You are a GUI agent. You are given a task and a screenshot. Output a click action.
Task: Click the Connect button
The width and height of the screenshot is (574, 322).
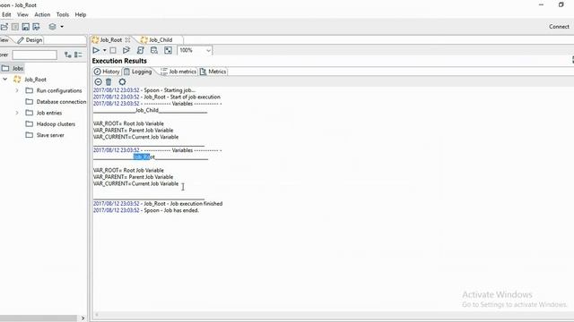[559, 27]
